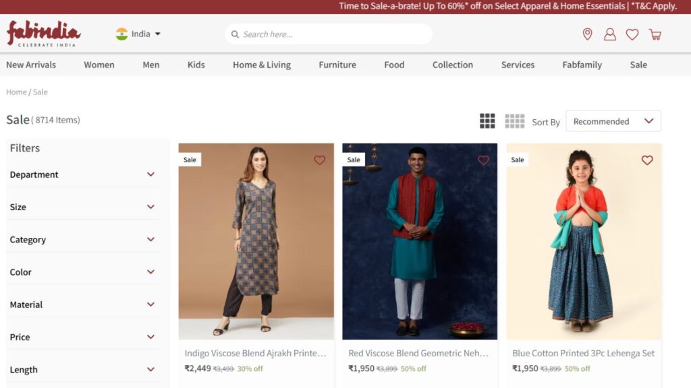Switch to small grid view layout
The width and height of the screenshot is (691, 388).
click(515, 121)
